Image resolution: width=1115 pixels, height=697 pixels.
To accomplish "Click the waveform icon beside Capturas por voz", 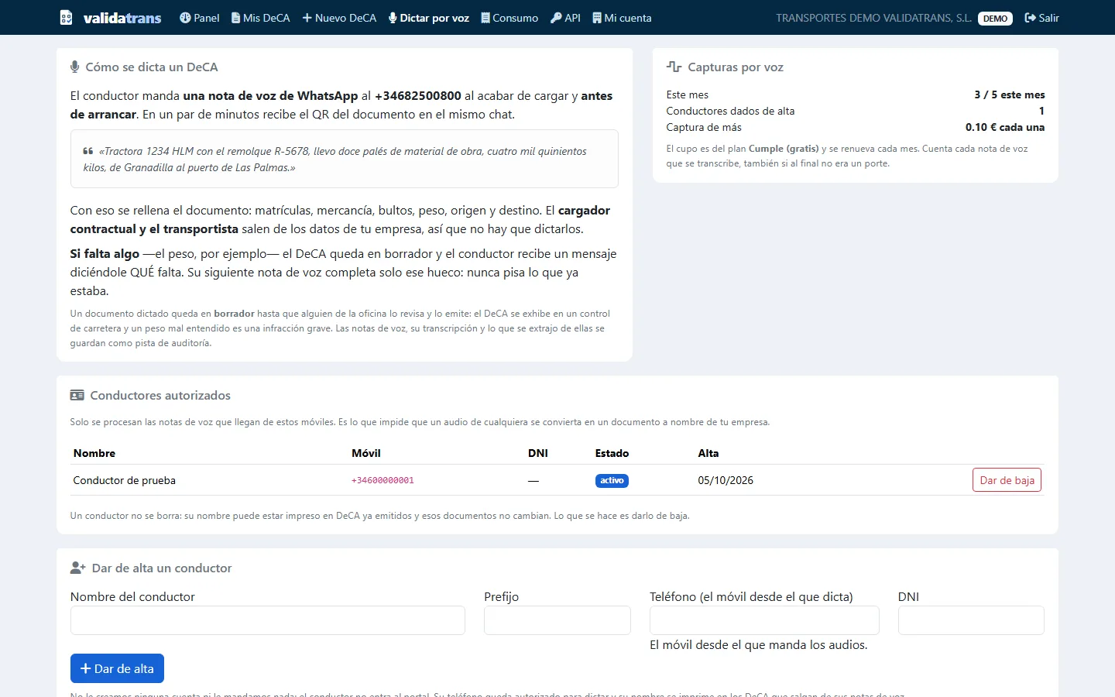I will (674, 67).
